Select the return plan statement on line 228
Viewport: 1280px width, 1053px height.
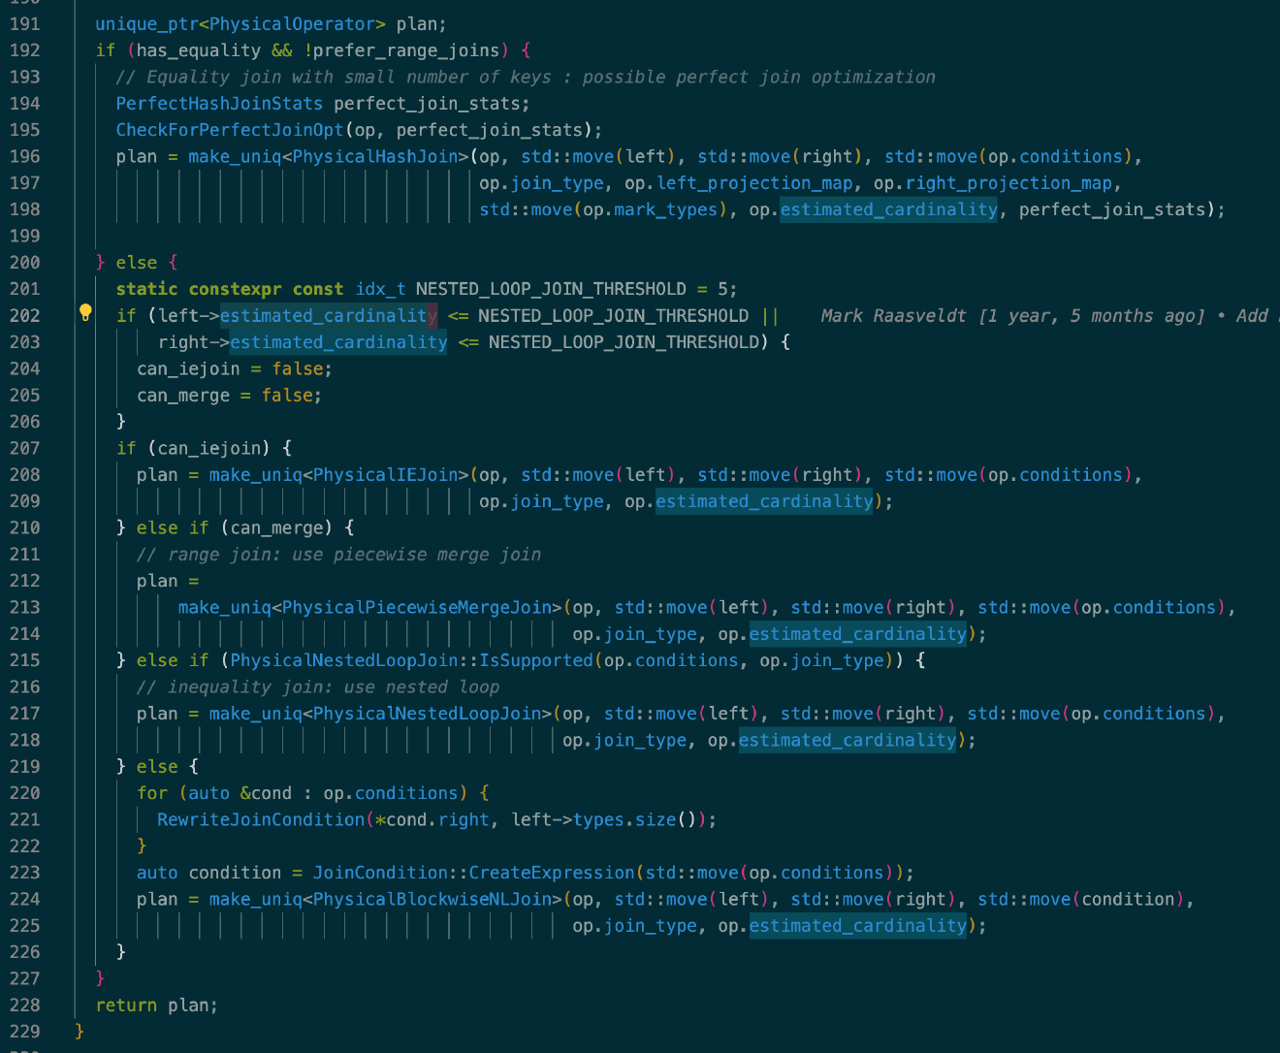(155, 1005)
